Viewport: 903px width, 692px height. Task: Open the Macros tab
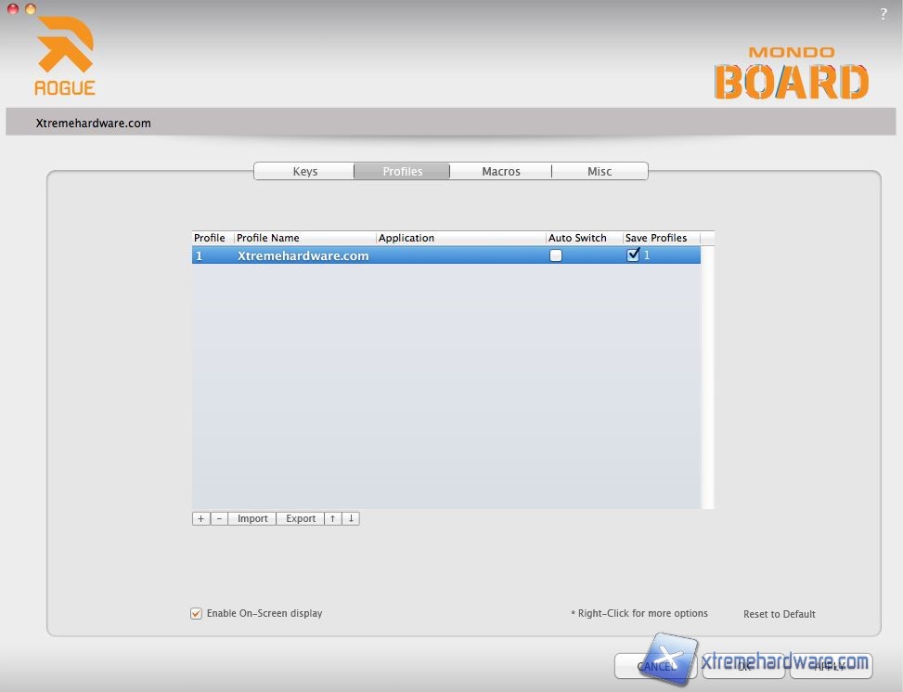(500, 171)
